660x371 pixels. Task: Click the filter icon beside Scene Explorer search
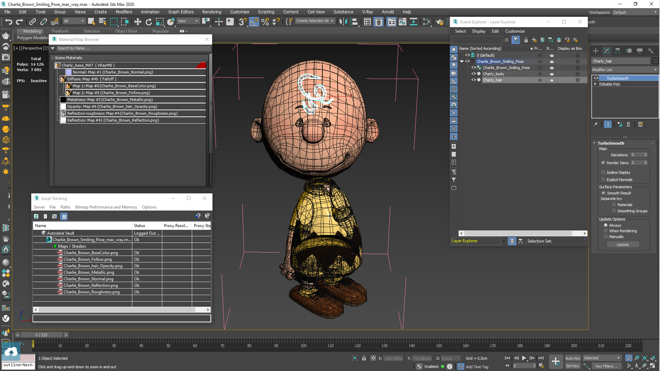[x=516, y=40]
